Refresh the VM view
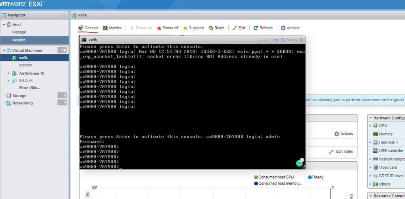The image size is (405, 199). point(263,28)
